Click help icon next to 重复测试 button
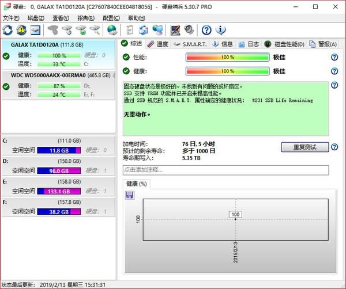This screenshot has width=346, height=289. 334,147
